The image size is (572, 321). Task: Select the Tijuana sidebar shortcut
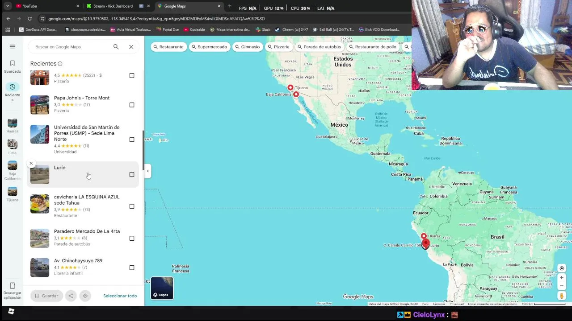pyautogui.click(x=13, y=194)
